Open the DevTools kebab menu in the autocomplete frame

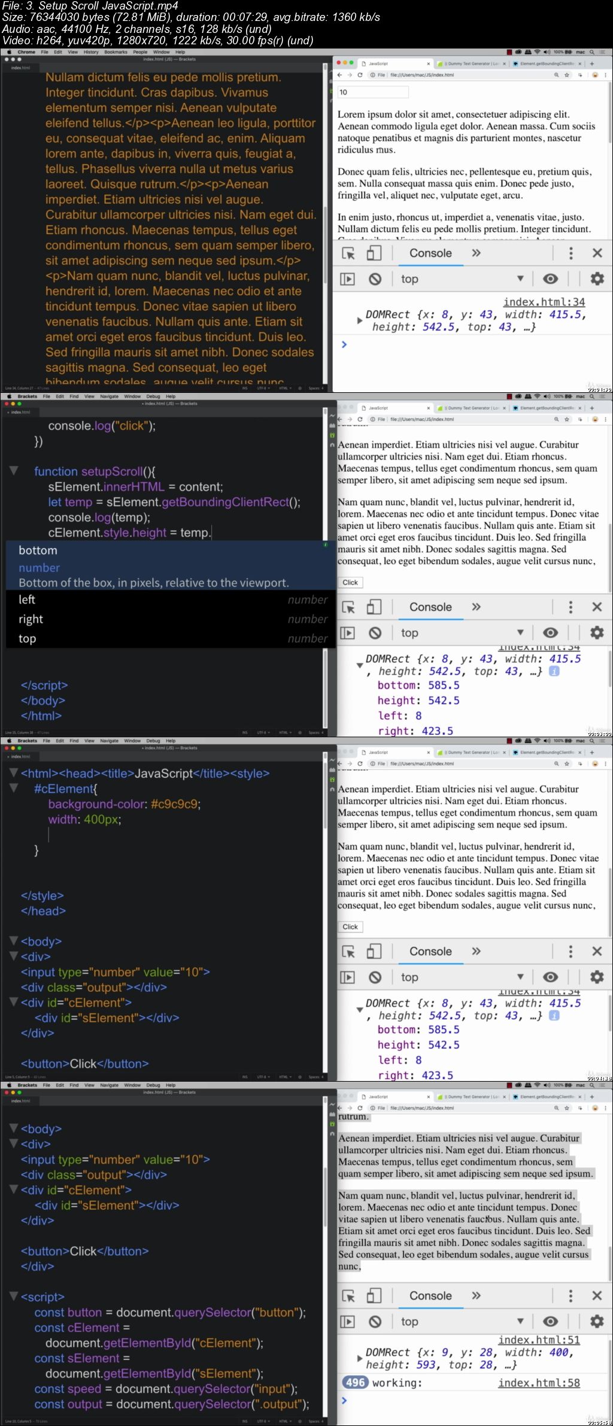(x=570, y=607)
